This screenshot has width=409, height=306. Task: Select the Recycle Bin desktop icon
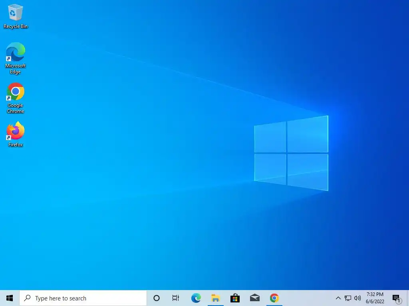click(x=16, y=16)
